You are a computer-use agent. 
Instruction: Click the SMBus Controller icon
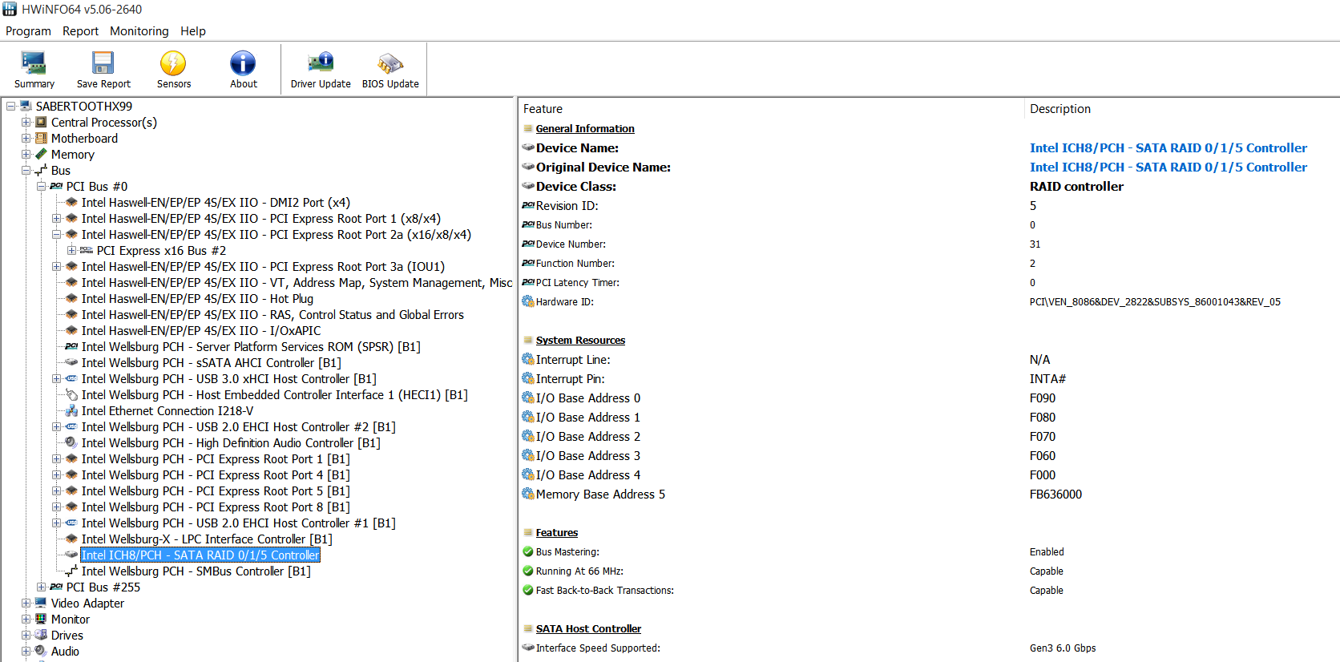(x=71, y=571)
